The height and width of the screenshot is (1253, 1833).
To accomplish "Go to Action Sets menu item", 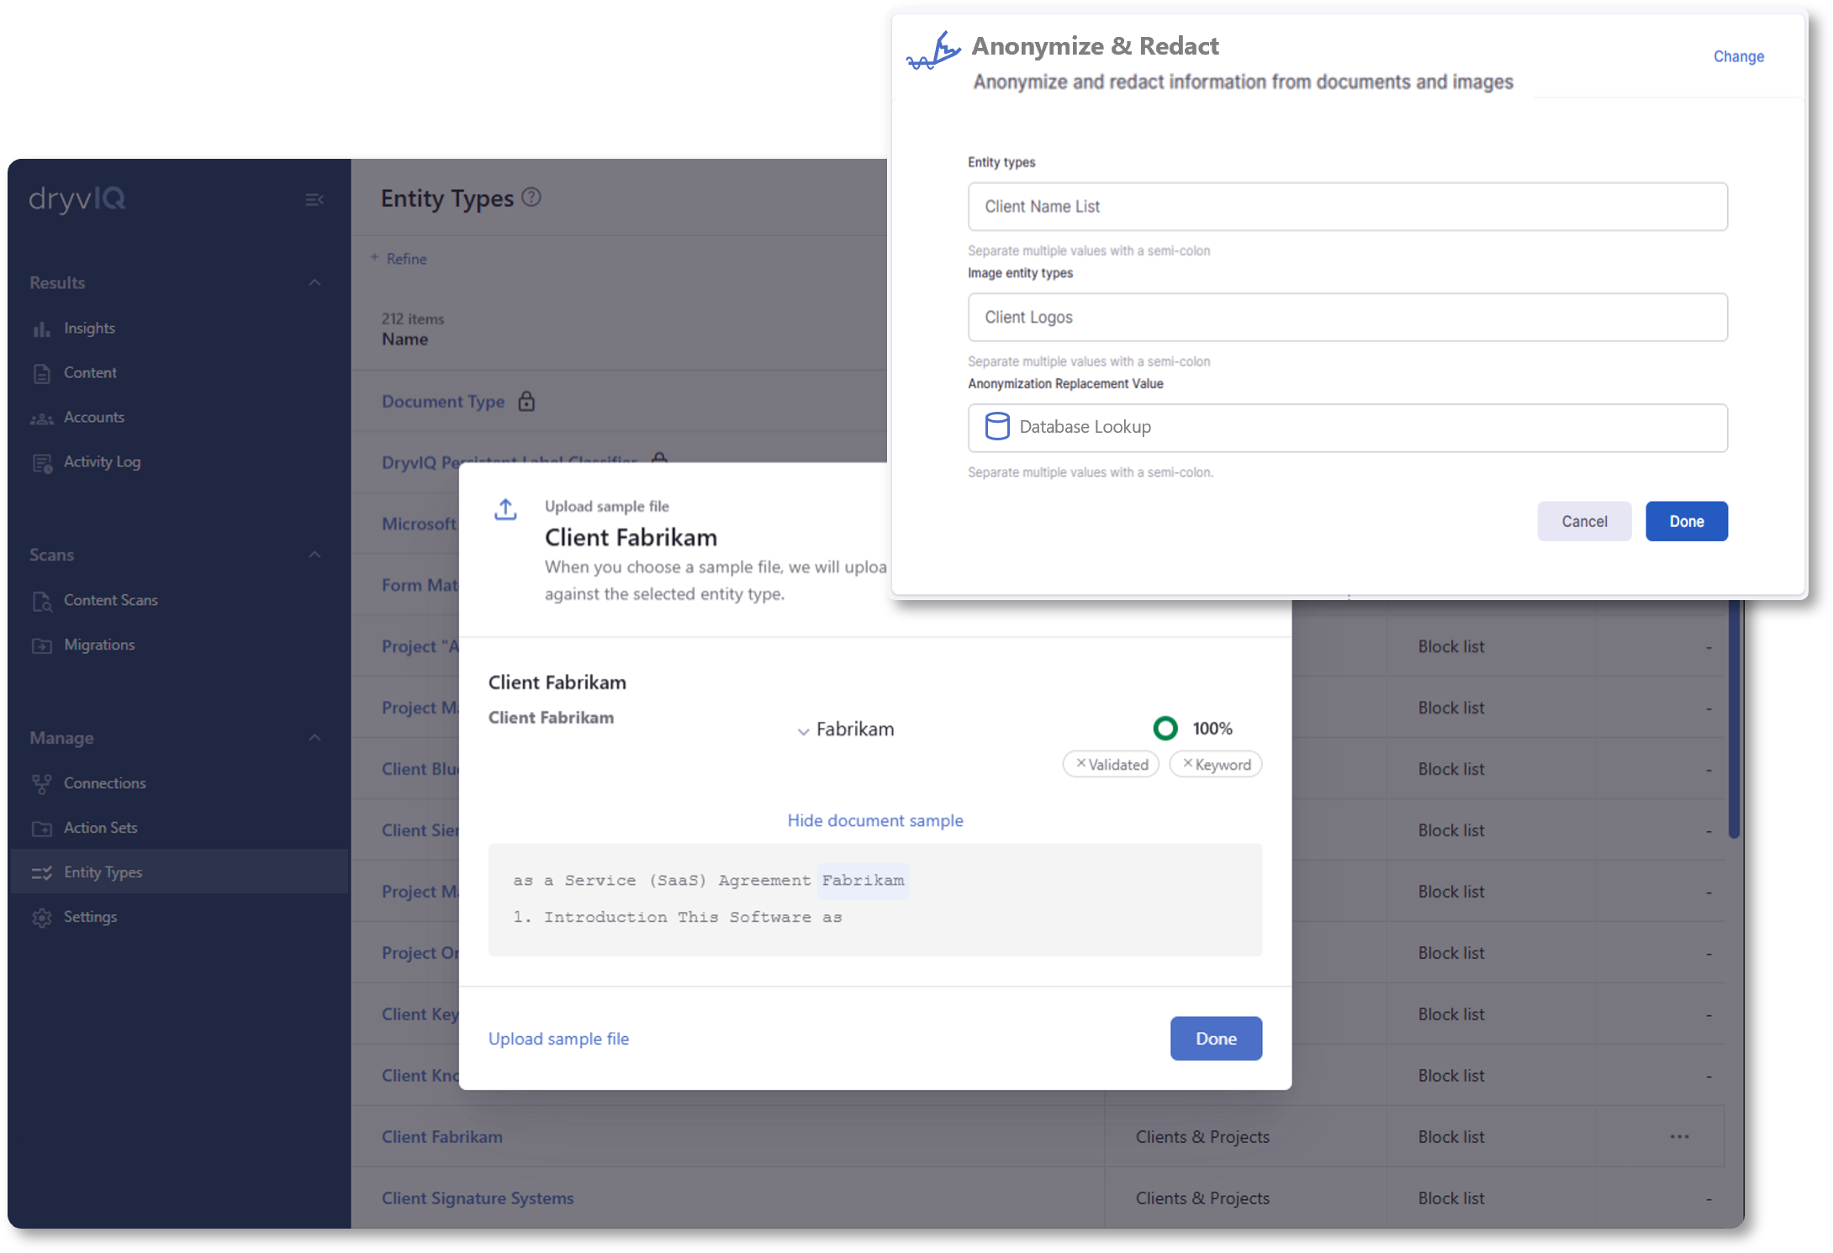I will 100,828.
